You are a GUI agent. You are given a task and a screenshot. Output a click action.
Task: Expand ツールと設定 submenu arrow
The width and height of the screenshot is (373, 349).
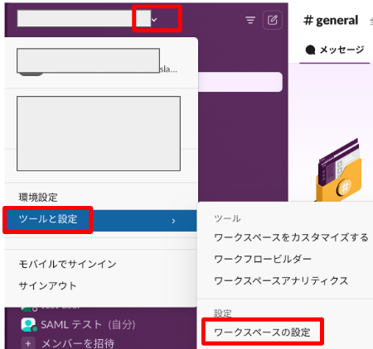tap(173, 221)
